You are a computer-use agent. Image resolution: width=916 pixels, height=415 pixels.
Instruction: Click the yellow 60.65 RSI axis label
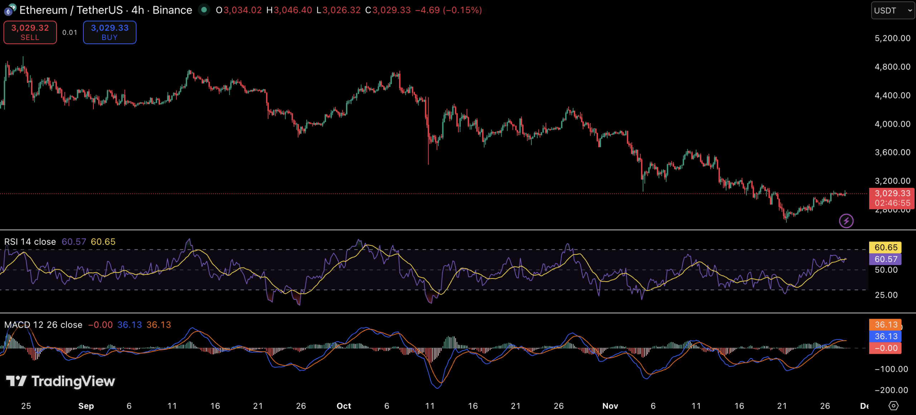point(885,247)
